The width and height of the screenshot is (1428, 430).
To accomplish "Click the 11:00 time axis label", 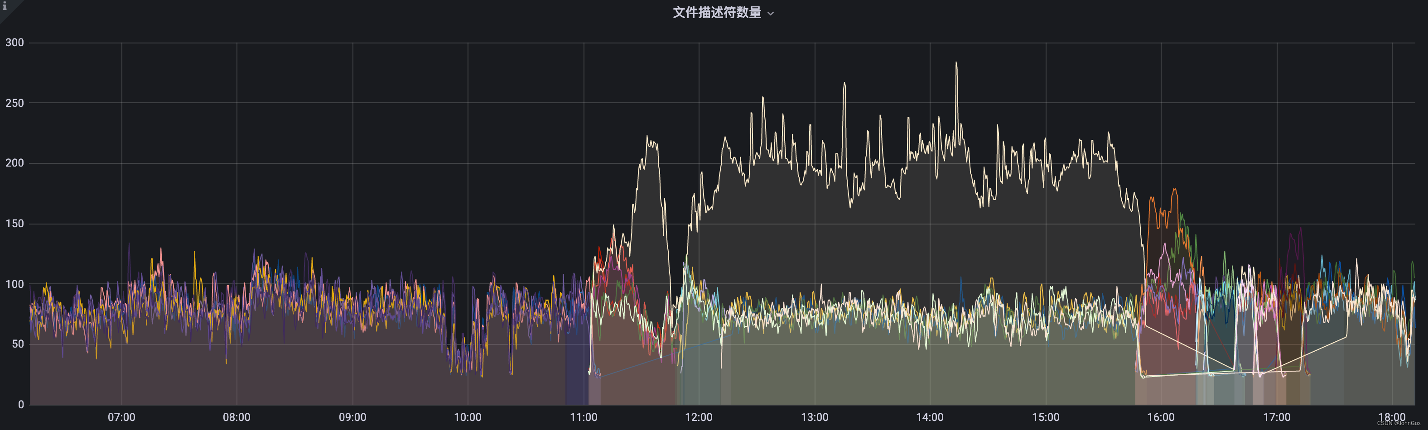I will coord(584,417).
